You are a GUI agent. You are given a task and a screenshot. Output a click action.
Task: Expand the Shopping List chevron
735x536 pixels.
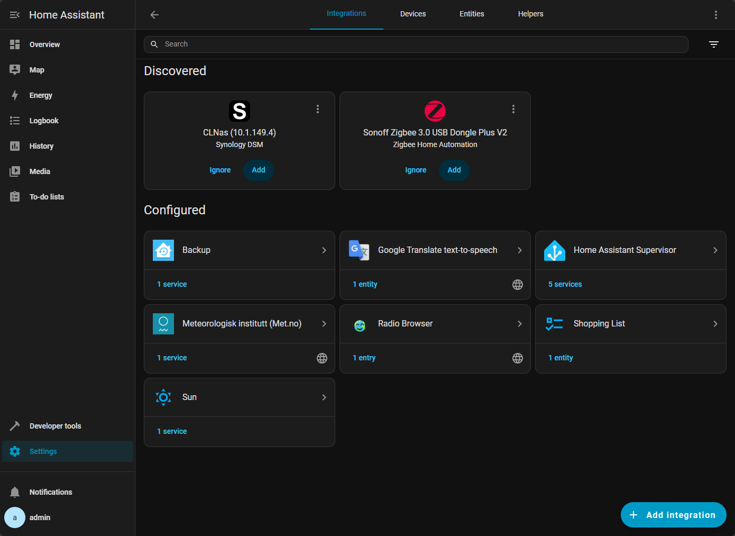715,324
